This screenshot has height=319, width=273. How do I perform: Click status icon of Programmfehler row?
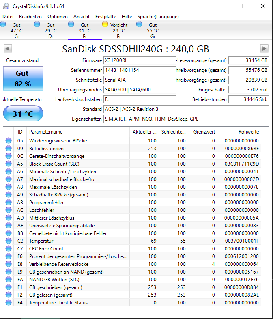(9, 202)
